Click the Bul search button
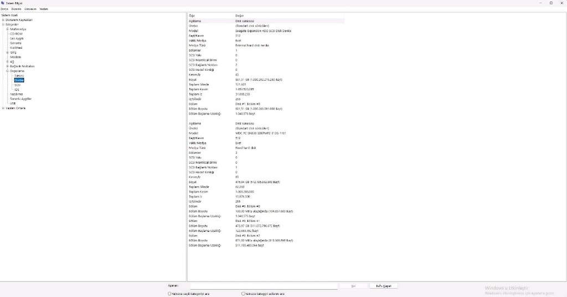Screen dimensions: 567x297 pyautogui.click(x=353, y=286)
